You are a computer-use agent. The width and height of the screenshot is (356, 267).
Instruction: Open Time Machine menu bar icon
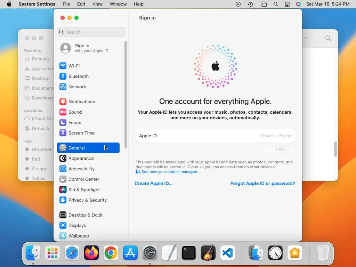coord(250,4)
